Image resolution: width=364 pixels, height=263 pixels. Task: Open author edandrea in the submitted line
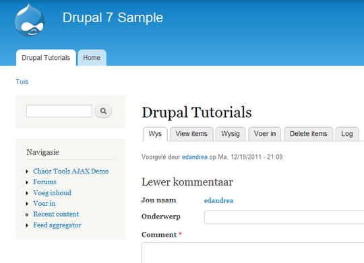click(x=195, y=157)
